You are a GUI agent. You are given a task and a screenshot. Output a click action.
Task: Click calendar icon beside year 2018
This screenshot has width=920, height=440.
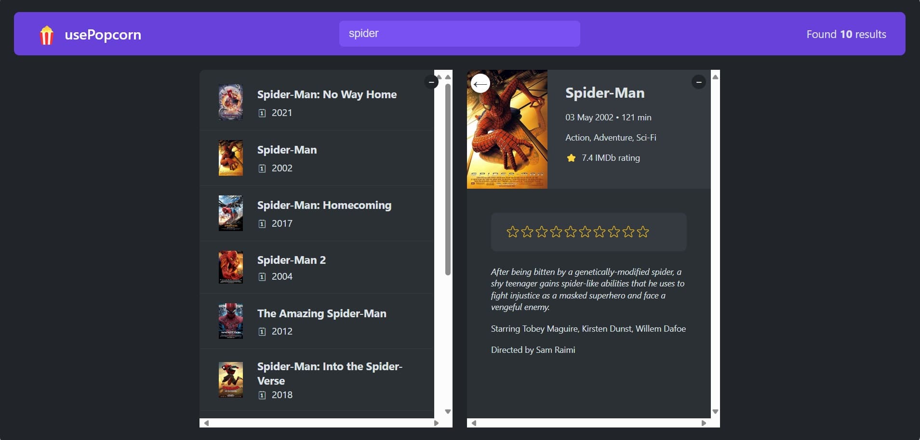[262, 395]
